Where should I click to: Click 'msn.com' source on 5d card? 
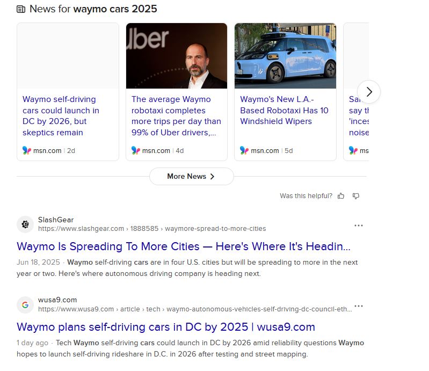coord(265,151)
